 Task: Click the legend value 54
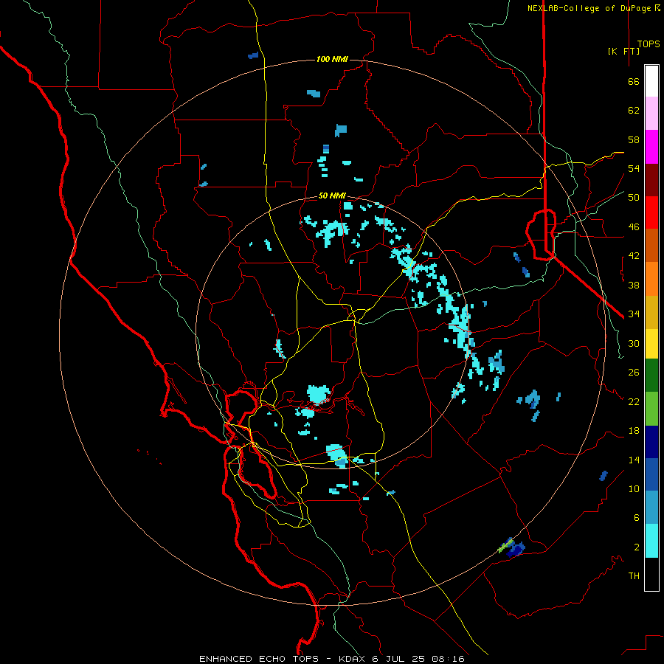[x=634, y=168]
